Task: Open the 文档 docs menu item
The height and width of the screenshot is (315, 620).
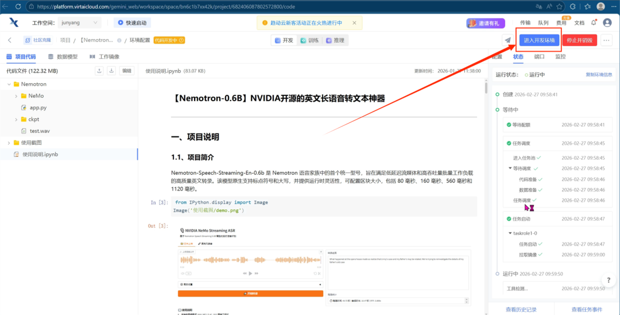Action: pos(579,23)
